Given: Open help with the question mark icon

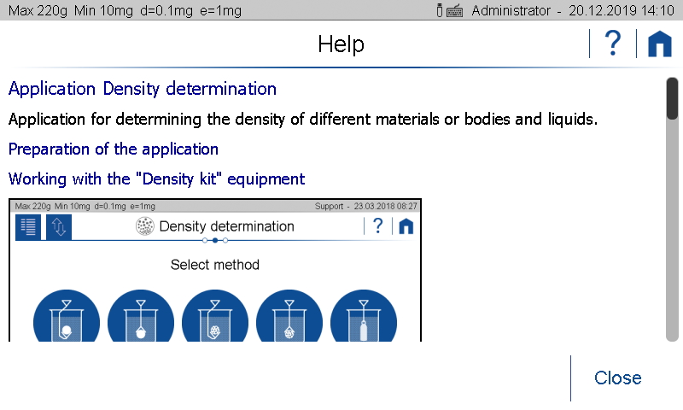Looking at the screenshot, I should [x=612, y=44].
